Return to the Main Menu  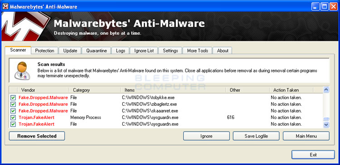point(306,136)
